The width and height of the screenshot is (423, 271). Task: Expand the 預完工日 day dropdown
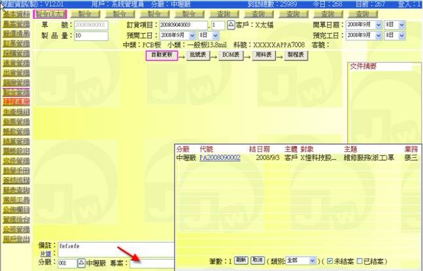(402, 35)
